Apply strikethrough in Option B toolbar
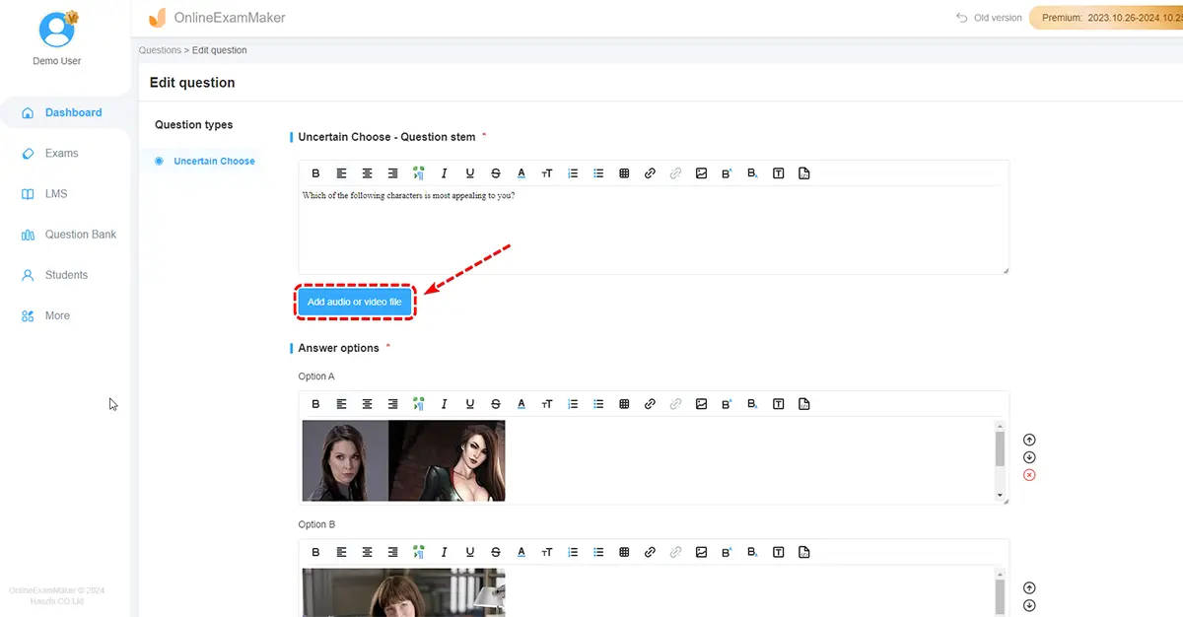 pos(496,552)
